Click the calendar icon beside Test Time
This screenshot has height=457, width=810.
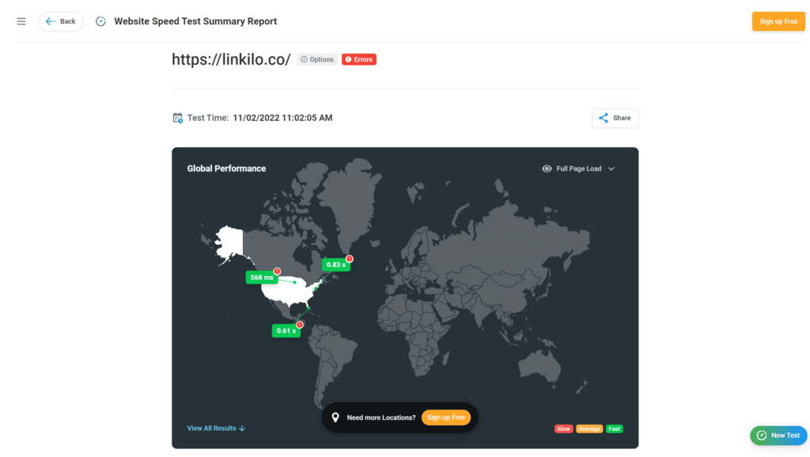tap(177, 119)
